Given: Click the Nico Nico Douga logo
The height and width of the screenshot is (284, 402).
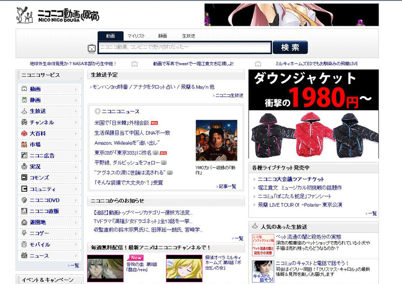Looking at the screenshot, I should [58, 15].
